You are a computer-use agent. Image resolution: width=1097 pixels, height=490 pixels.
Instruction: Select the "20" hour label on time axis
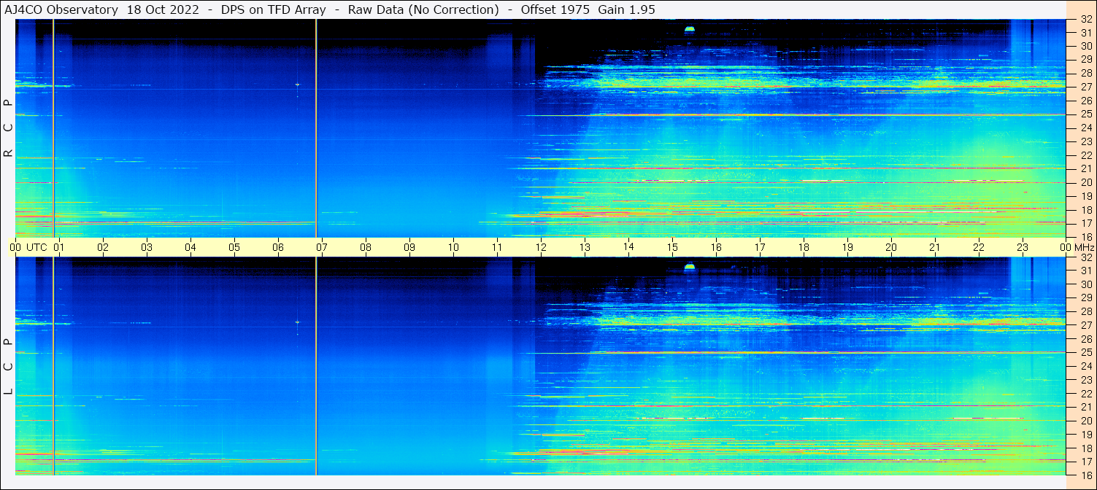(891, 247)
